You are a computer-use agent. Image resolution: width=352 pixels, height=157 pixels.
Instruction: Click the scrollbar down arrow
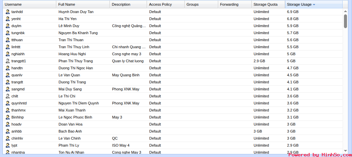click(x=345, y=151)
